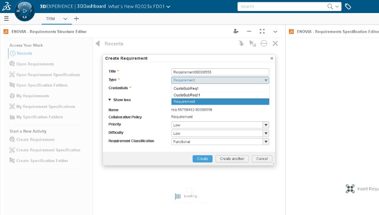Expand the TRM tab chevron
Screen dimensions: 379x215
[x=65, y=19]
